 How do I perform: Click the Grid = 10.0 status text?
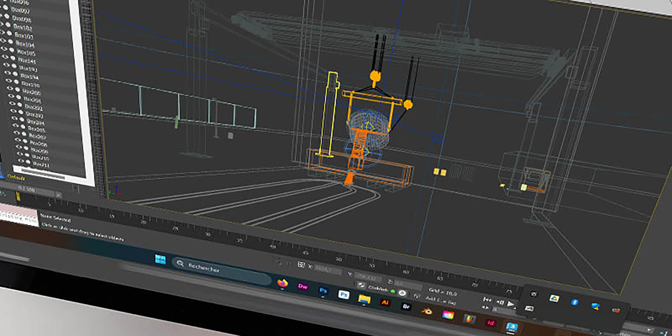(443, 291)
